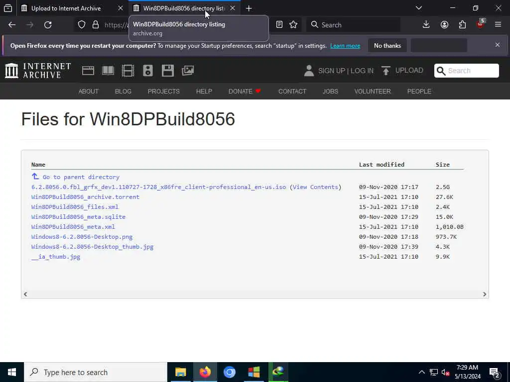Open the Internet Archive web icon

[x=88, y=71]
